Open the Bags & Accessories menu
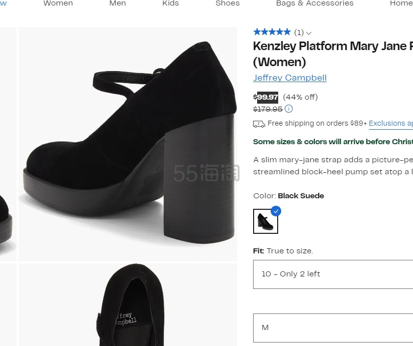Screen dimensions: 413x346 point(314,4)
